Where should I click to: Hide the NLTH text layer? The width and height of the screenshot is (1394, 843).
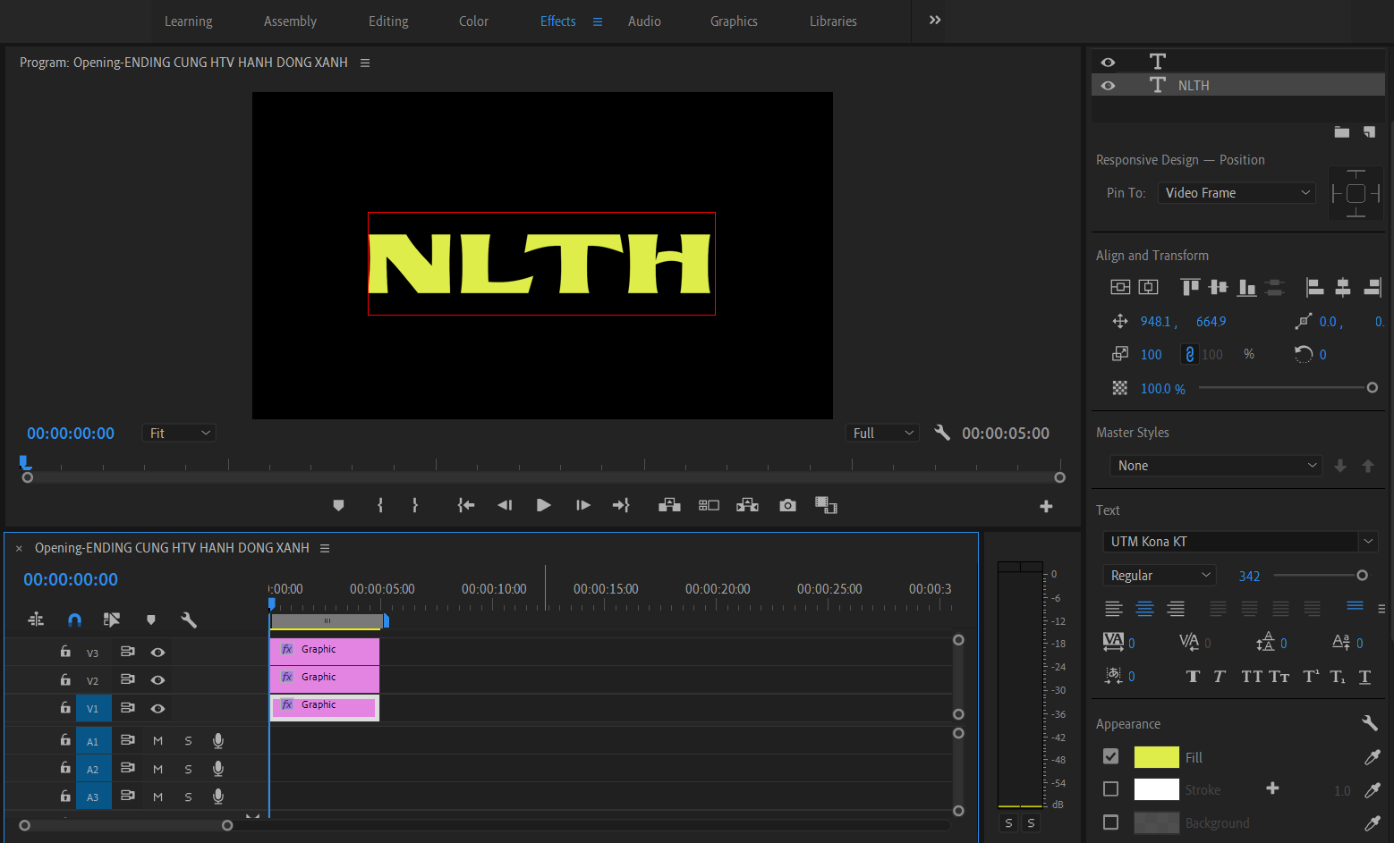(1108, 86)
